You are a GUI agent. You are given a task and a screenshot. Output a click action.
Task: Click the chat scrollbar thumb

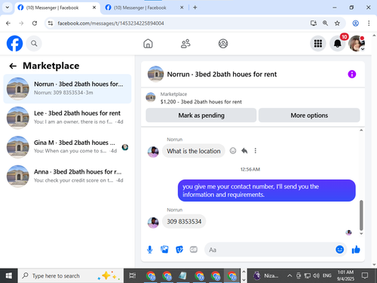coord(361,215)
